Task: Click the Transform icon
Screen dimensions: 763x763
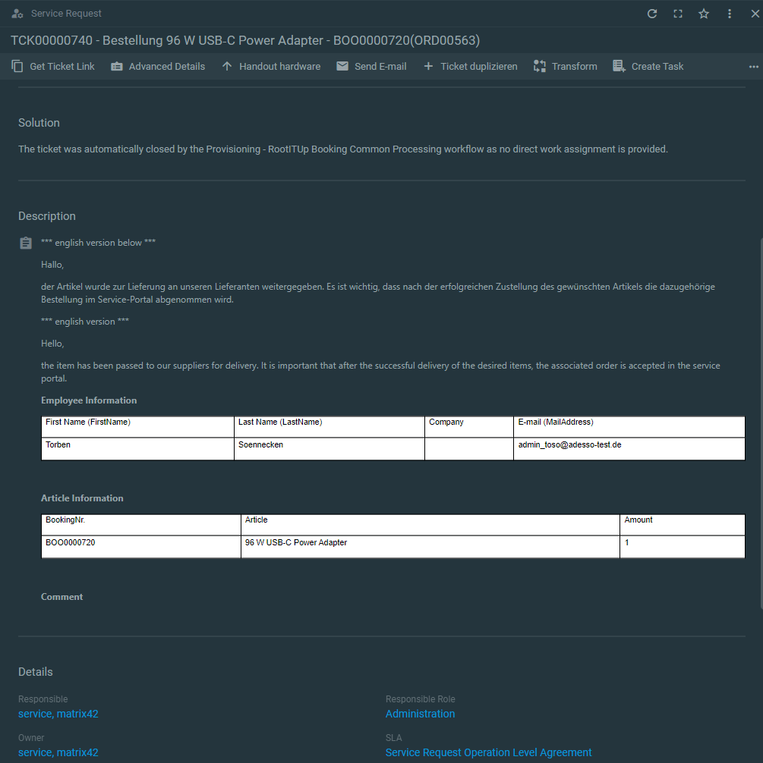Action: [539, 66]
